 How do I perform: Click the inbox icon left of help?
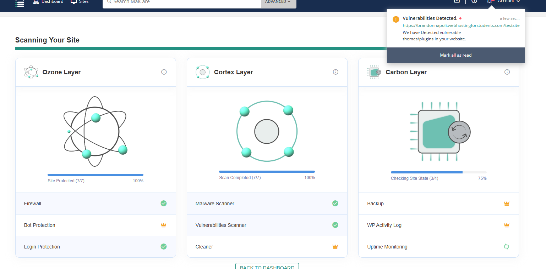click(x=457, y=1)
